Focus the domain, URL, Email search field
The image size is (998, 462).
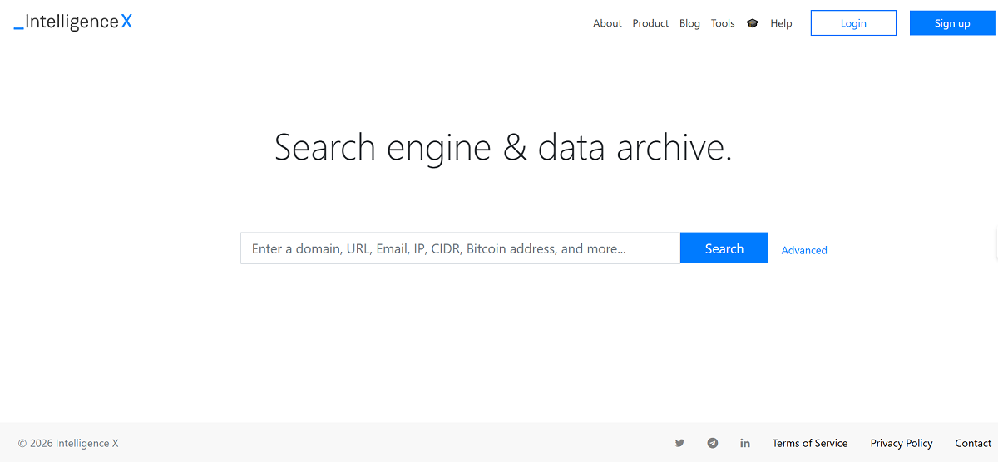pos(461,248)
